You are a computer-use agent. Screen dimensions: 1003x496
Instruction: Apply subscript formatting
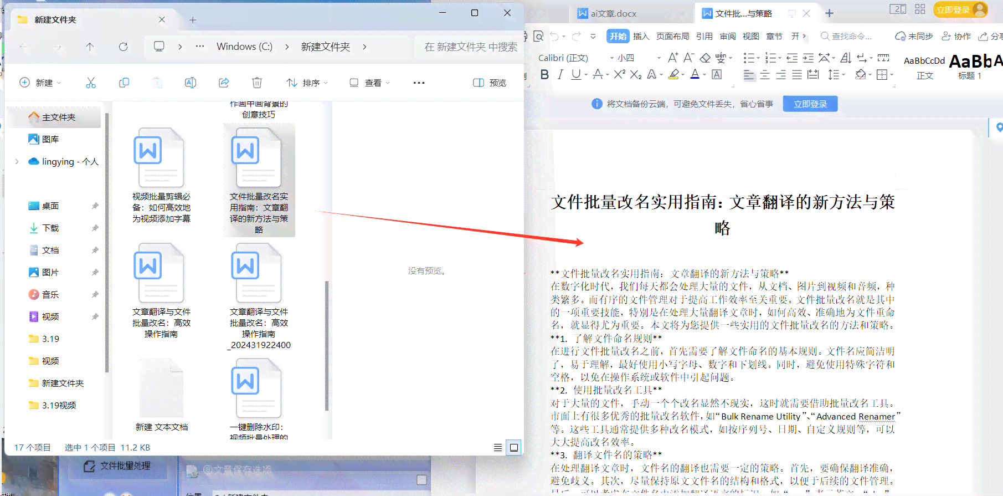(x=636, y=74)
